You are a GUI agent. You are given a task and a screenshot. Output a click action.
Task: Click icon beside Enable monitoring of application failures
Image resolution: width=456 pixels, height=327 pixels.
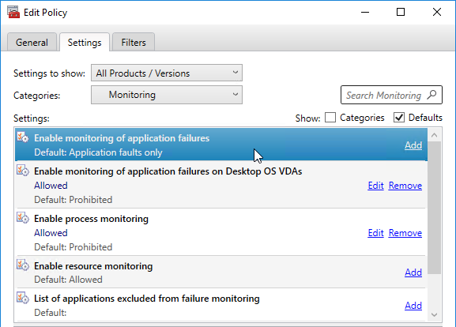click(23, 137)
